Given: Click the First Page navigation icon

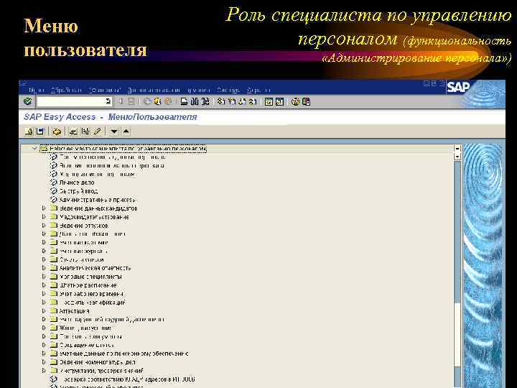Looking at the screenshot, I should [x=221, y=101].
